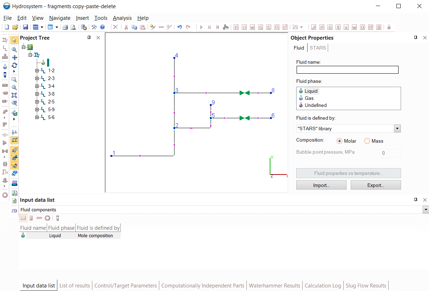Click the Fluid name input field
The image size is (429, 291).
(347, 70)
